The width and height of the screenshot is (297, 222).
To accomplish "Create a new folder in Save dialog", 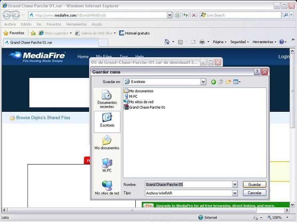I will [228, 82].
